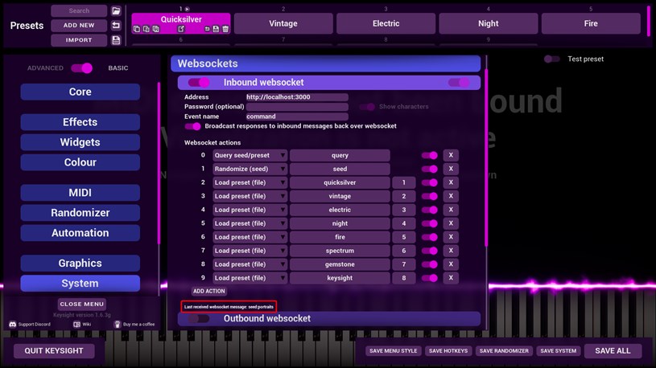Click rename edit icon on Quicksilver preset
This screenshot has height=368, width=656.
pos(181,29)
